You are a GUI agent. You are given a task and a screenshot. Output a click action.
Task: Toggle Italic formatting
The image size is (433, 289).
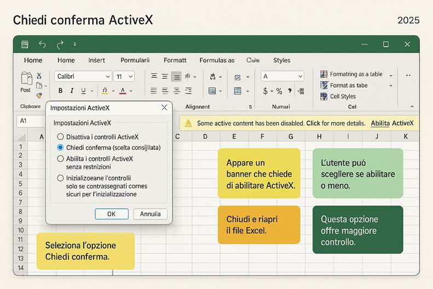tap(72, 91)
